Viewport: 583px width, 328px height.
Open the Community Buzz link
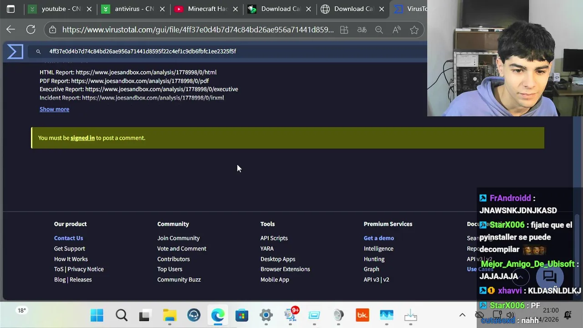179,279
